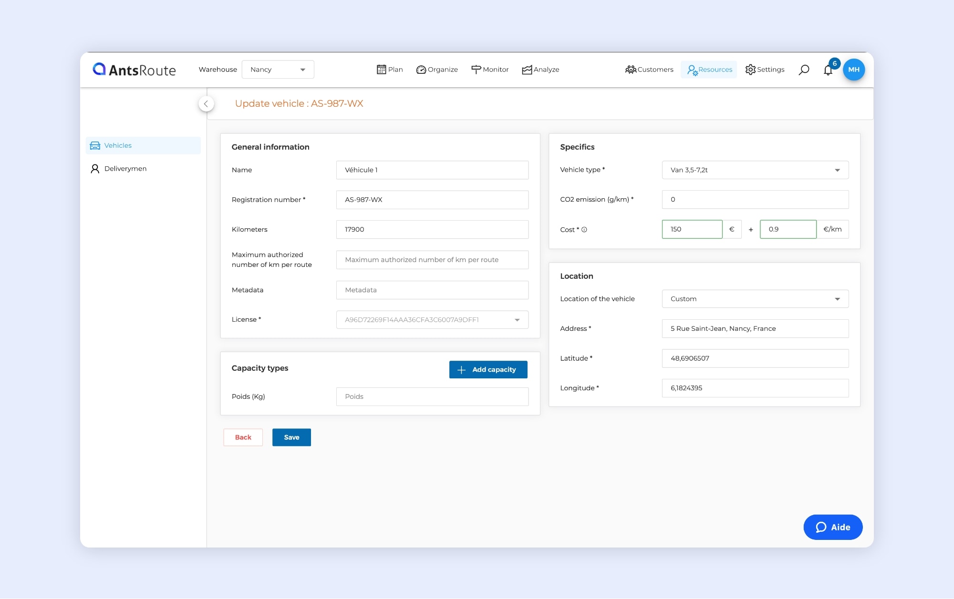Click the MH user avatar
Viewport: 954px width, 599px height.
tap(853, 70)
